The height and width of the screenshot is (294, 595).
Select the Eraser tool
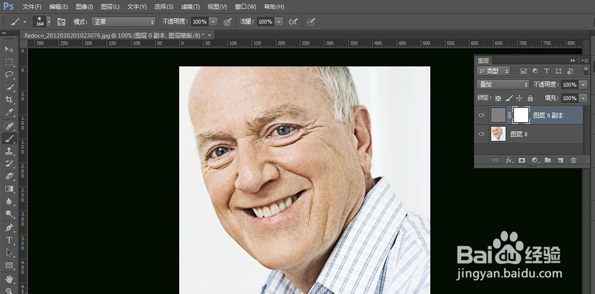click(9, 176)
